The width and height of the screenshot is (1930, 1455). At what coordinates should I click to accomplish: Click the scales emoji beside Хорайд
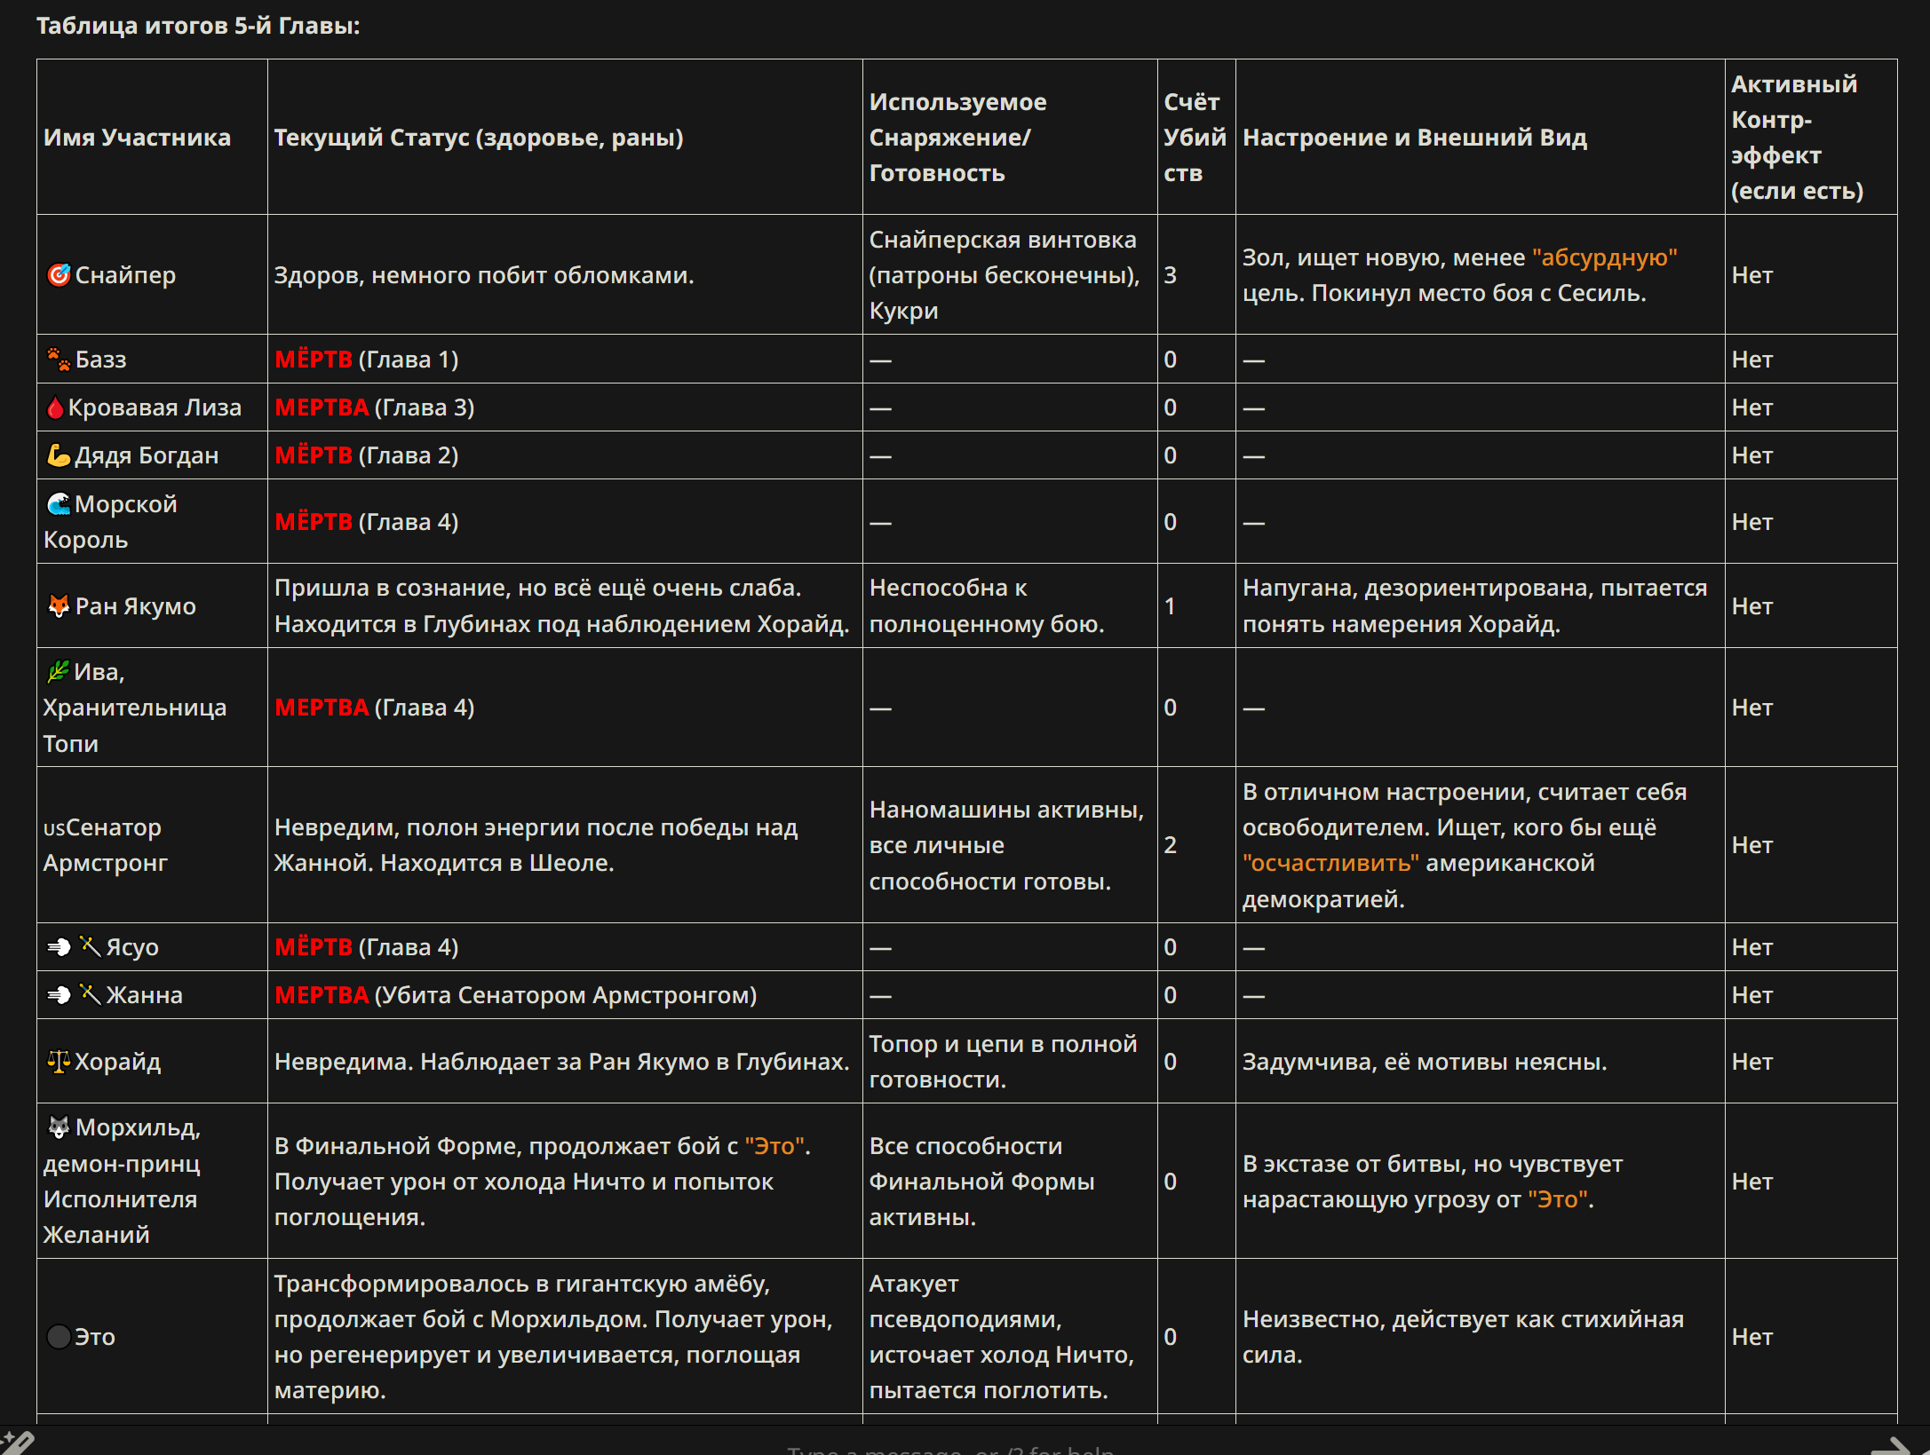[59, 1062]
